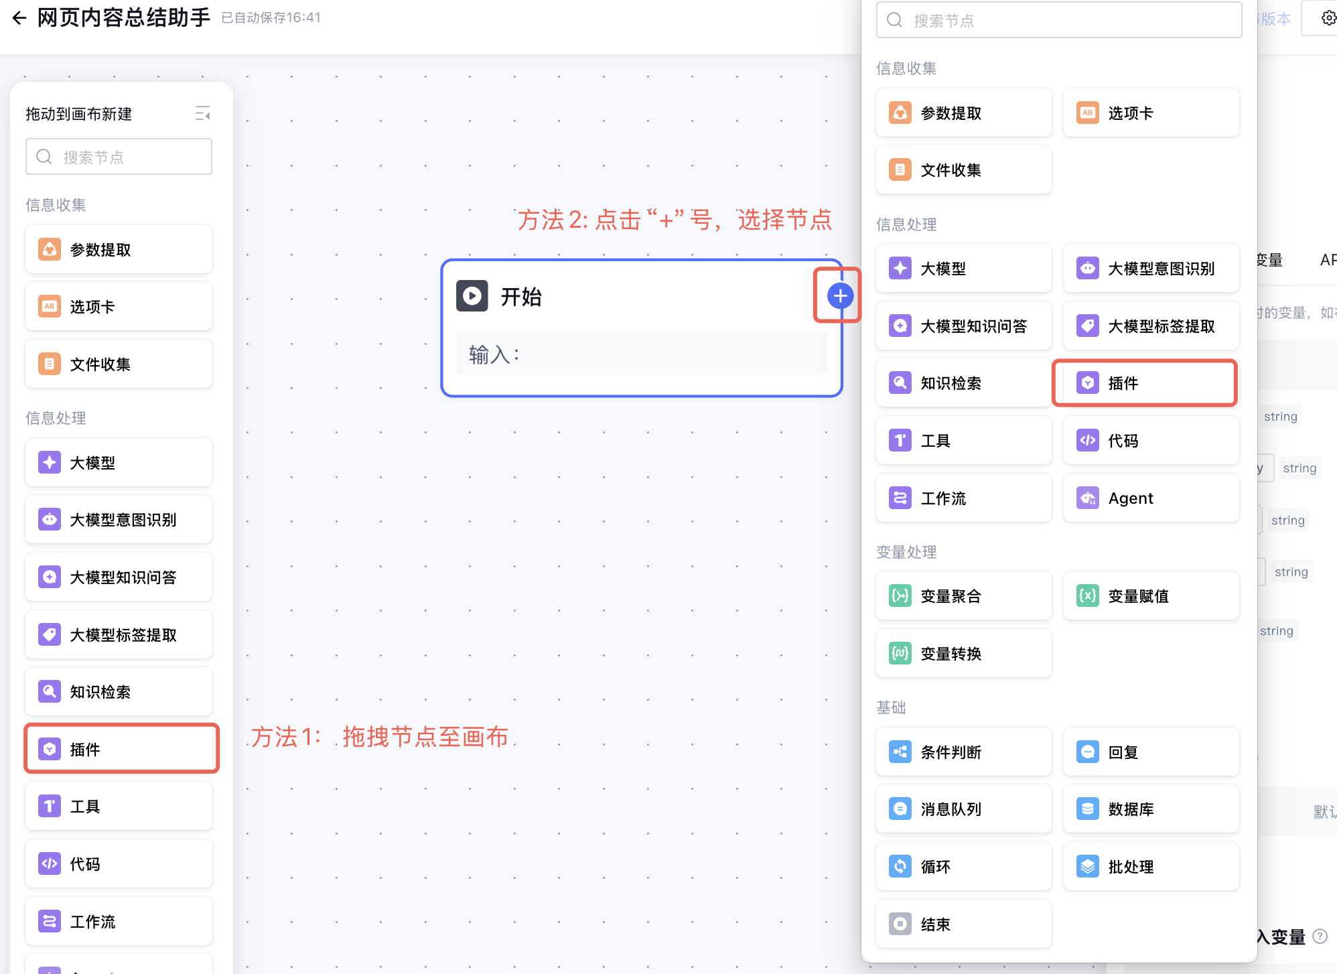Click the 开始 node play icon
Viewport: 1337px width, 974px height.
point(472,295)
